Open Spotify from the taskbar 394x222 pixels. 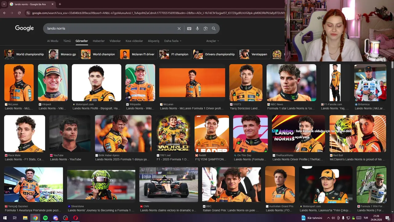point(45,218)
